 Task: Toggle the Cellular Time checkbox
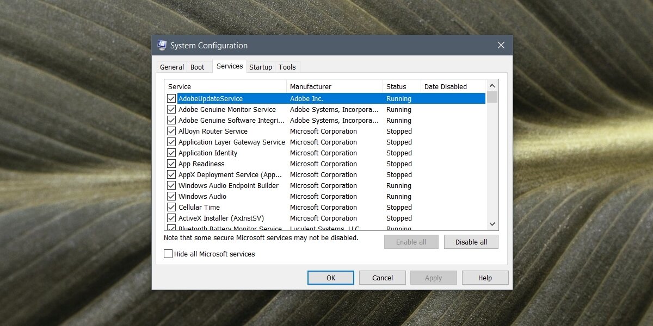(171, 208)
